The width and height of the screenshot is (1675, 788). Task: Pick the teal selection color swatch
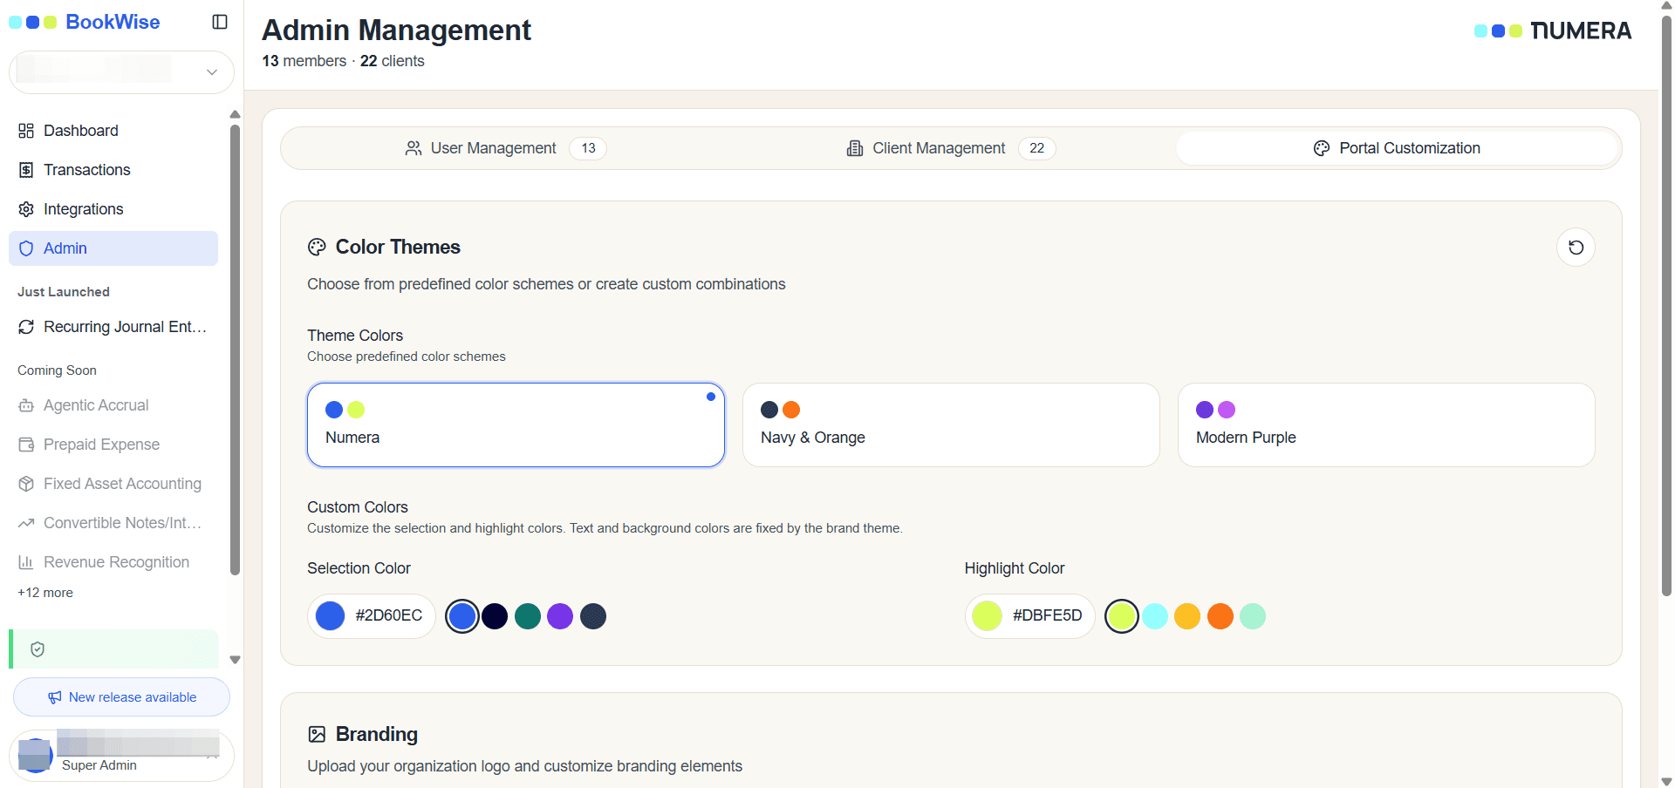pyautogui.click(x=528, y=616)
